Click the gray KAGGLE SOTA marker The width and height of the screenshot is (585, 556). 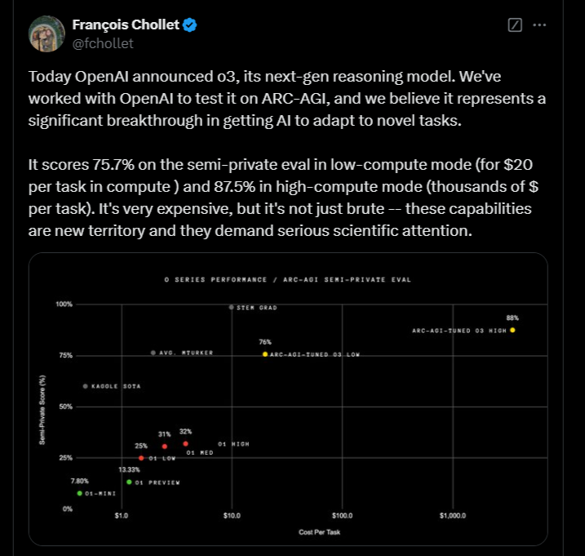coord(85,385)
